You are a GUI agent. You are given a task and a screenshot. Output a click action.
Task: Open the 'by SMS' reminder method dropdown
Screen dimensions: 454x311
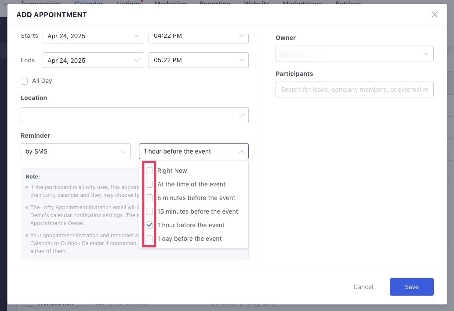pos(75,151)
